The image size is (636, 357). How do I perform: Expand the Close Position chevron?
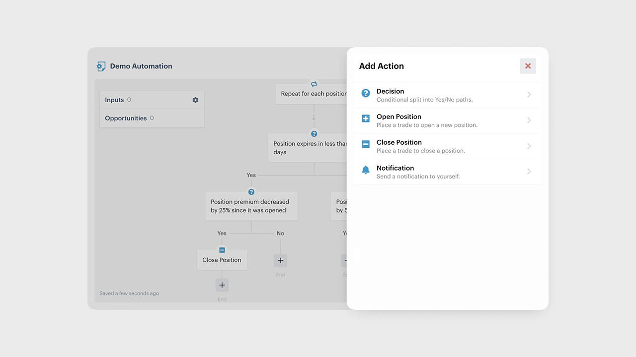(529, 146)
